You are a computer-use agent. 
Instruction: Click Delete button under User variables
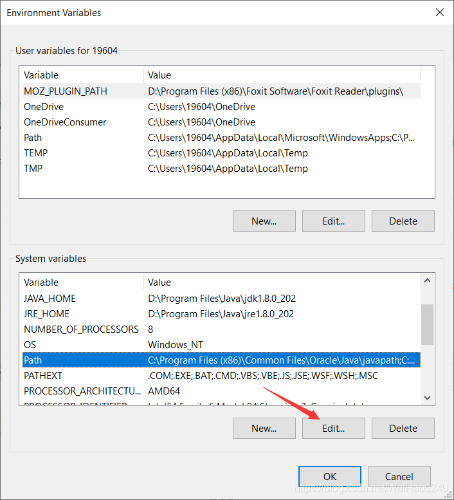[403, 221]
